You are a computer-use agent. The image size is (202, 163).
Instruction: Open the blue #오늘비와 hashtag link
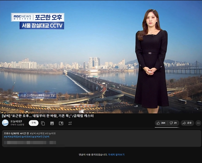point(23,137)
